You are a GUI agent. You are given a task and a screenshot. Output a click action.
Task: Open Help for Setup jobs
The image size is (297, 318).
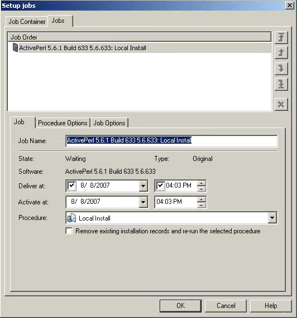(271, 306)
